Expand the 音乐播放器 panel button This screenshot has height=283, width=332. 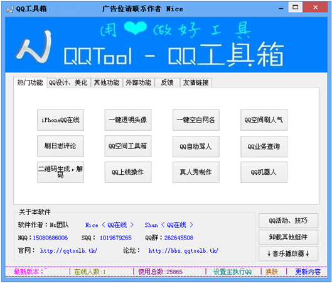click(x=288, y=253)
